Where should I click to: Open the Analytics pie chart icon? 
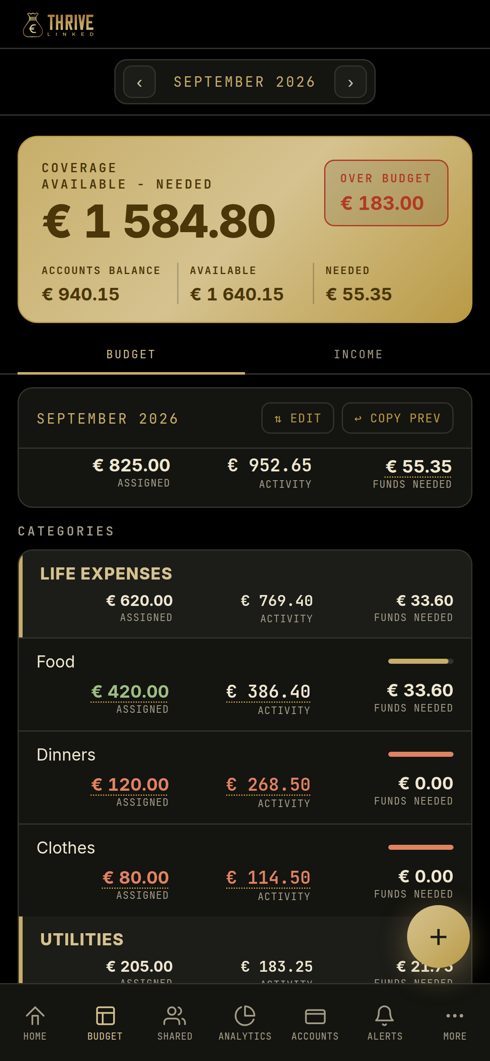point(245,1015)
